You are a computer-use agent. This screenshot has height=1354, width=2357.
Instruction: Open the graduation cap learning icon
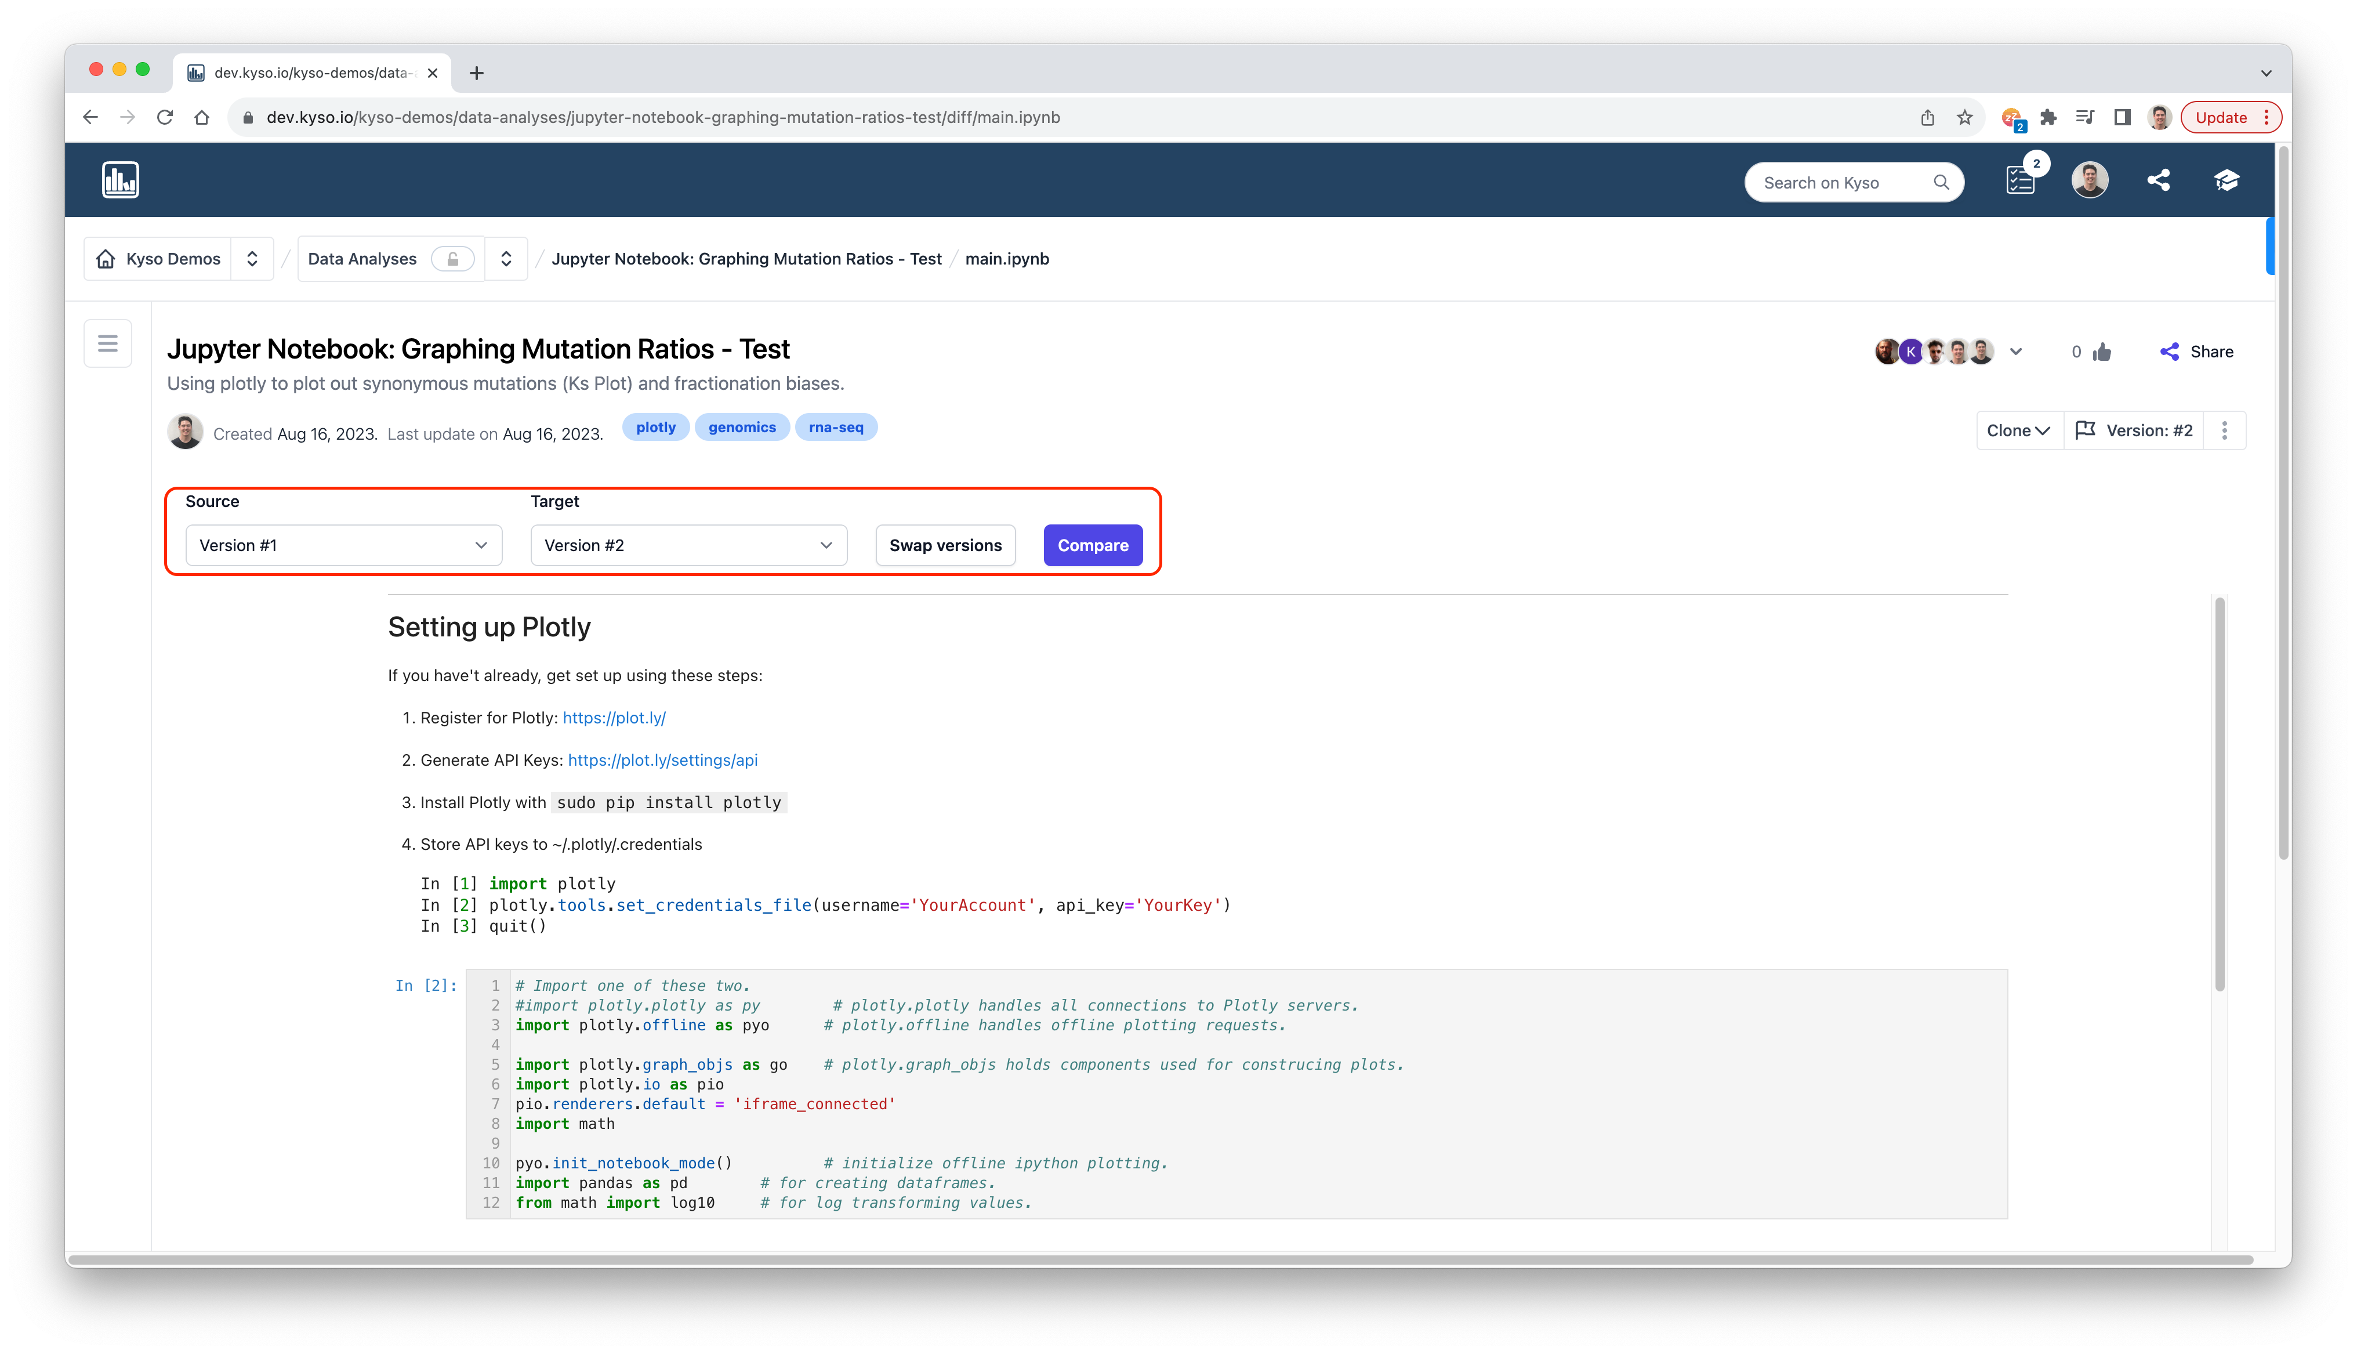point(2226,179)
